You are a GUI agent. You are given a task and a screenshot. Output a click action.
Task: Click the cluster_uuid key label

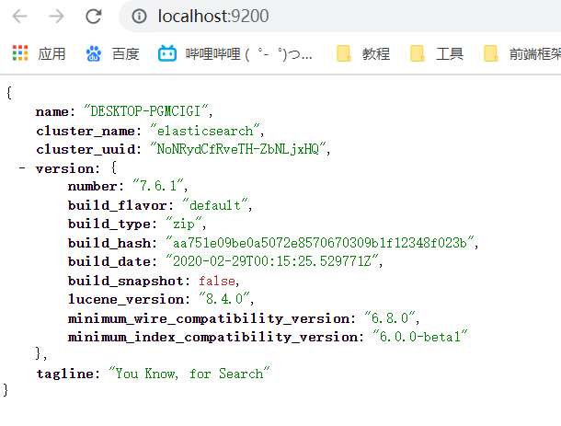(86, 149)
